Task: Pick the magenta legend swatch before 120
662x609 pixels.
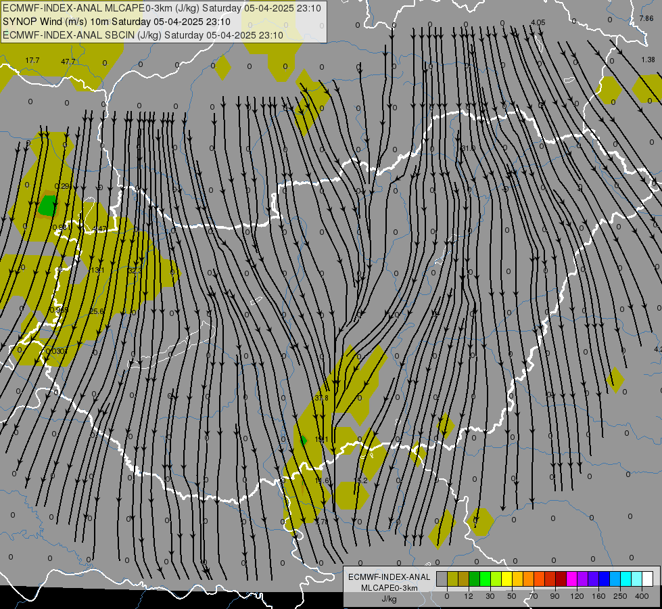Action: tap(572, 579)
